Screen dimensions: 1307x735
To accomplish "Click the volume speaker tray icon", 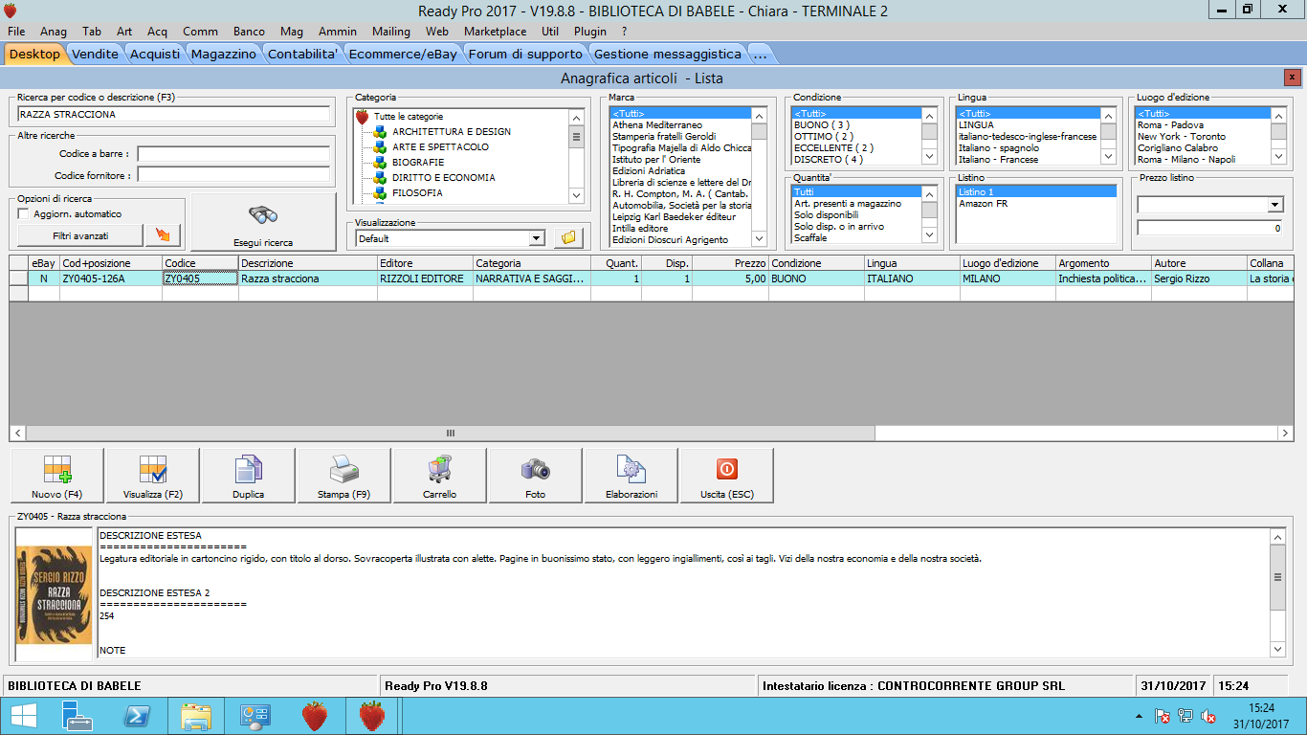I will pyautogui.click(x=1208, y=716).
